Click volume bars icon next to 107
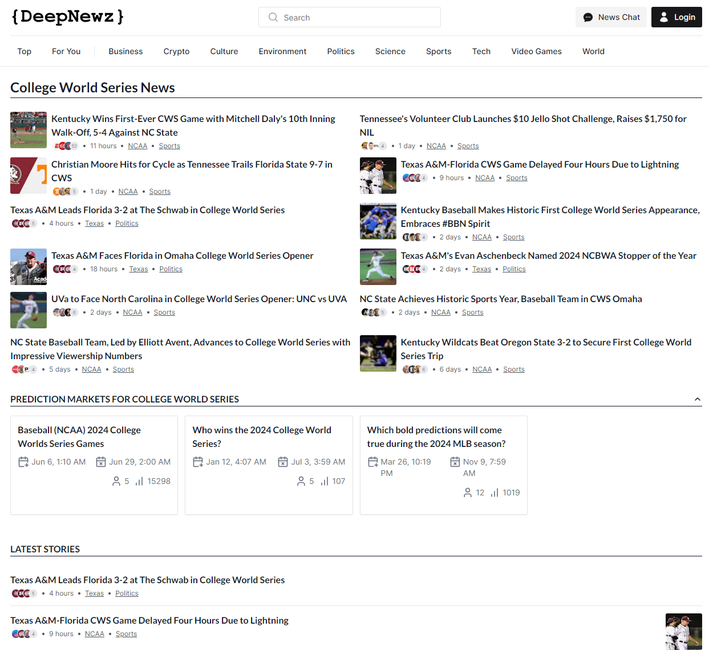 (324, 481)
